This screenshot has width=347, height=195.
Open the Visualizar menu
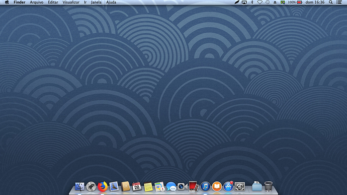[x=71, y=2]
